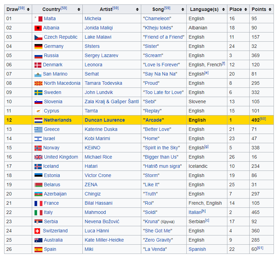The width and height of the screenshot is (278, 258).
Task: Click the Australia flag icon
Action: 38,240
